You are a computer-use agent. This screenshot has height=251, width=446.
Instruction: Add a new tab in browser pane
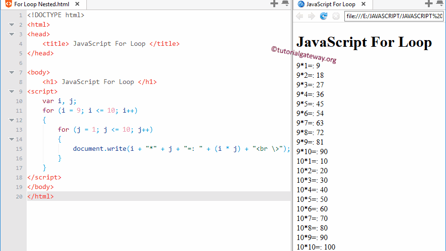429,4
